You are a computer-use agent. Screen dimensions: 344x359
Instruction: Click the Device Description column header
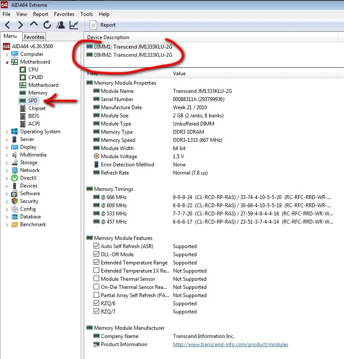(x=211, y=37)
